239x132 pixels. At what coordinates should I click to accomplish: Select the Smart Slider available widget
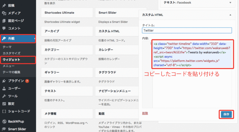tap(120, 13)
